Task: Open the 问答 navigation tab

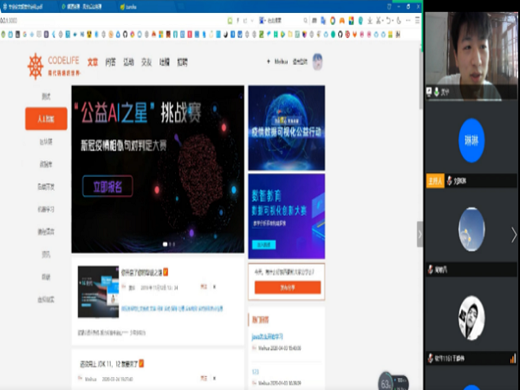Action: (110, 62)
